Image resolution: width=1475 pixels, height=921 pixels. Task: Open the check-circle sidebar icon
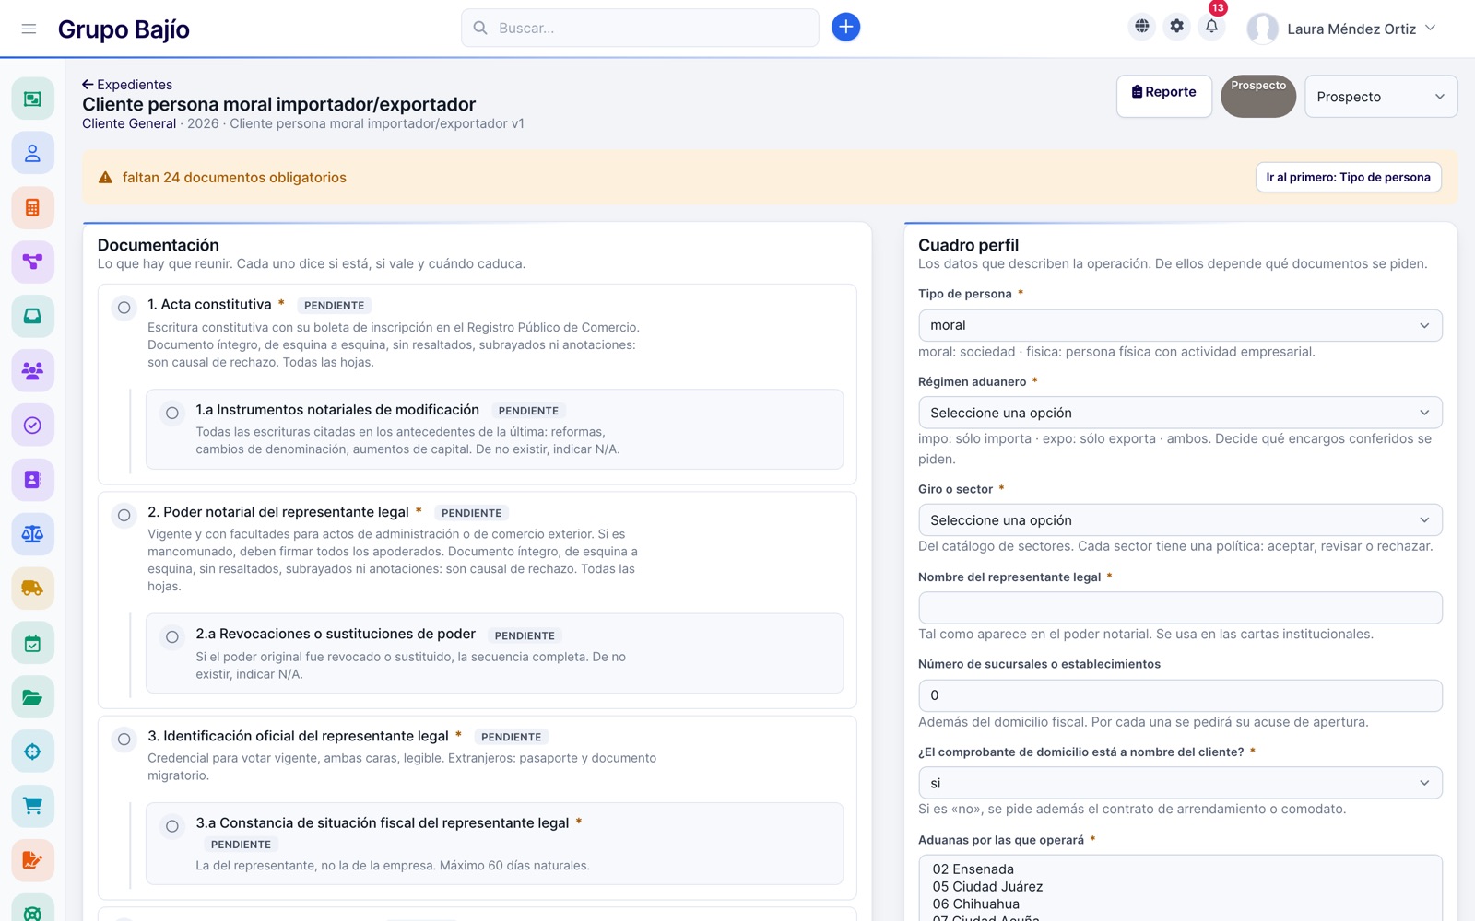pyautogui.click(x=32, y=425)
